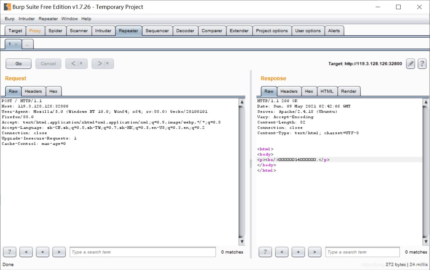
Task: Select the Response Headers tab
Action: click(289, 91)
